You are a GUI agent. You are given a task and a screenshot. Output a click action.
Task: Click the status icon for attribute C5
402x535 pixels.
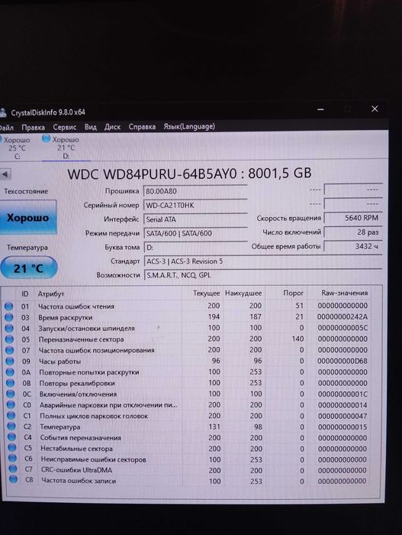click(12, 448)
